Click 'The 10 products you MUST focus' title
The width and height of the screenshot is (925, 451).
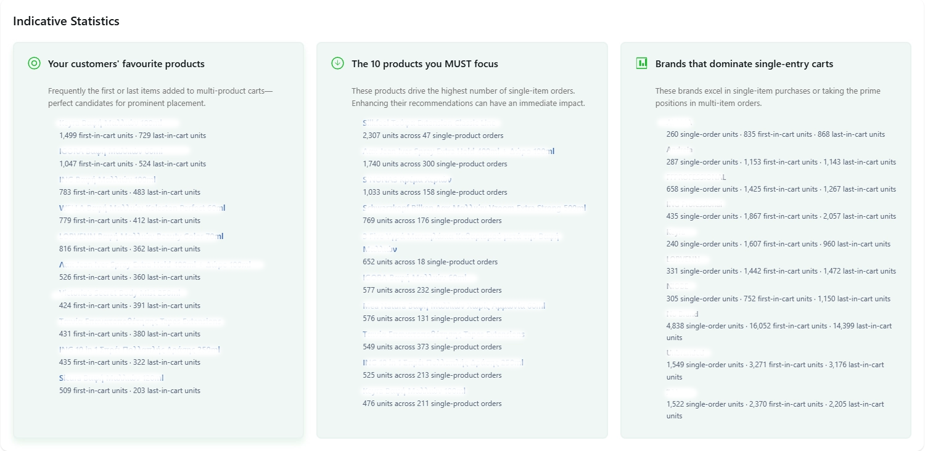(x=424, y=64)
